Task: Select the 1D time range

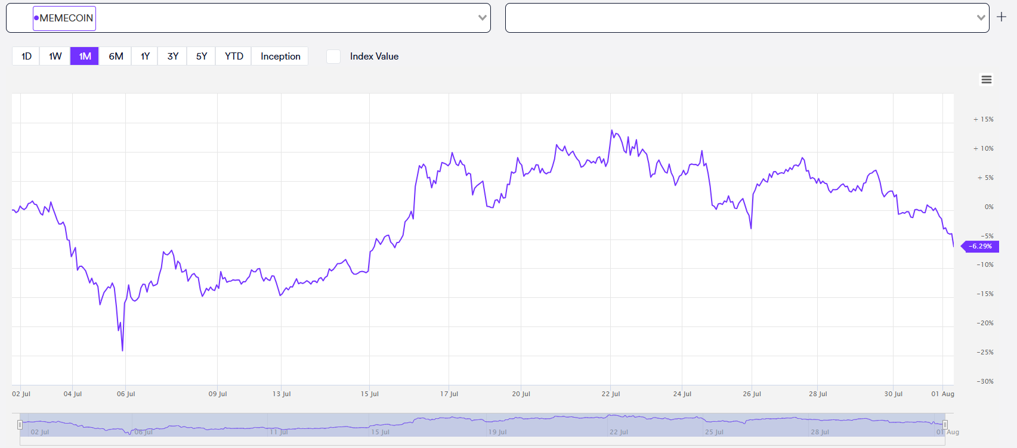Action: 26,56
